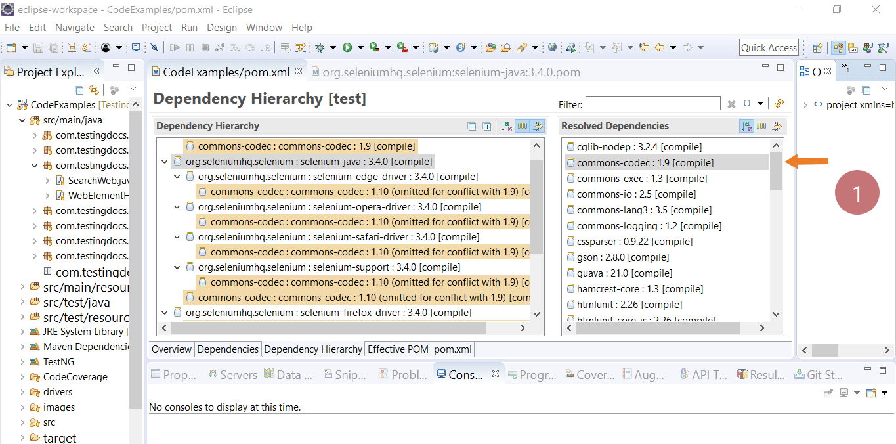The image size is (896, 444).
Task: Open the Git perspective icon top right
Action: coord(853,47)
